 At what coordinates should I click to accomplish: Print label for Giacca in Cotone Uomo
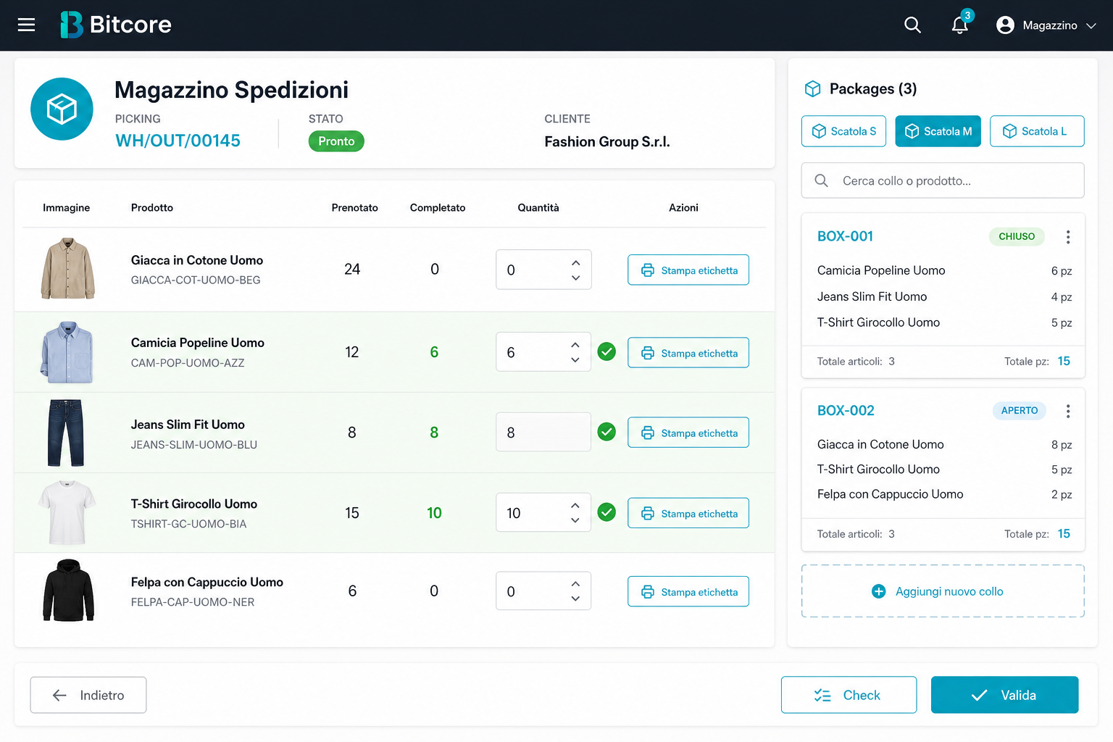click(x=688, y=270)
